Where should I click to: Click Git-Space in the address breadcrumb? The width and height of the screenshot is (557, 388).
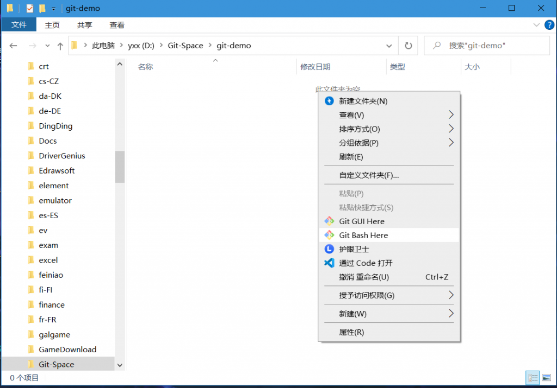pyautogui.click(x=185, y=46)
